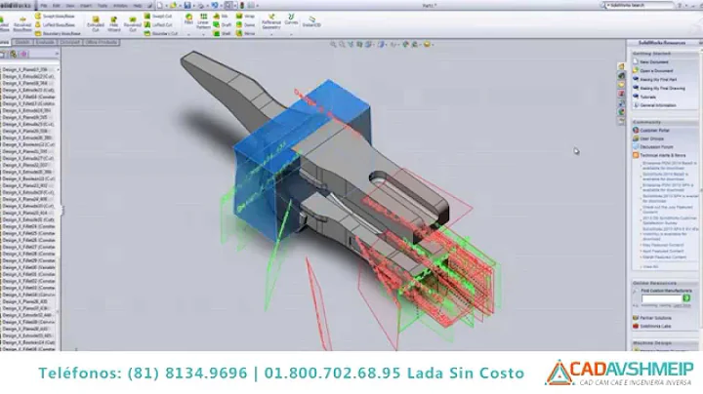Open the Customer Portal link

pyautogui.click(x=654, y=131)
